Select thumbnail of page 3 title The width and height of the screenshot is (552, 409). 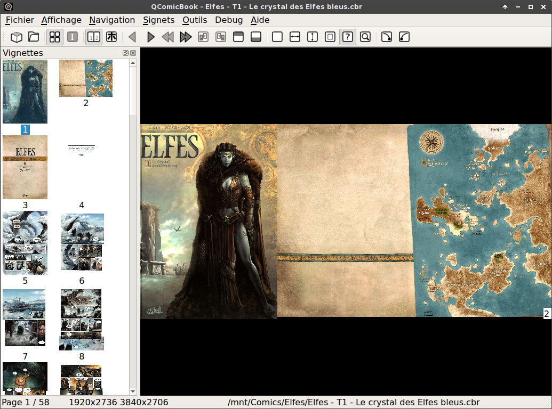[25, 167]
